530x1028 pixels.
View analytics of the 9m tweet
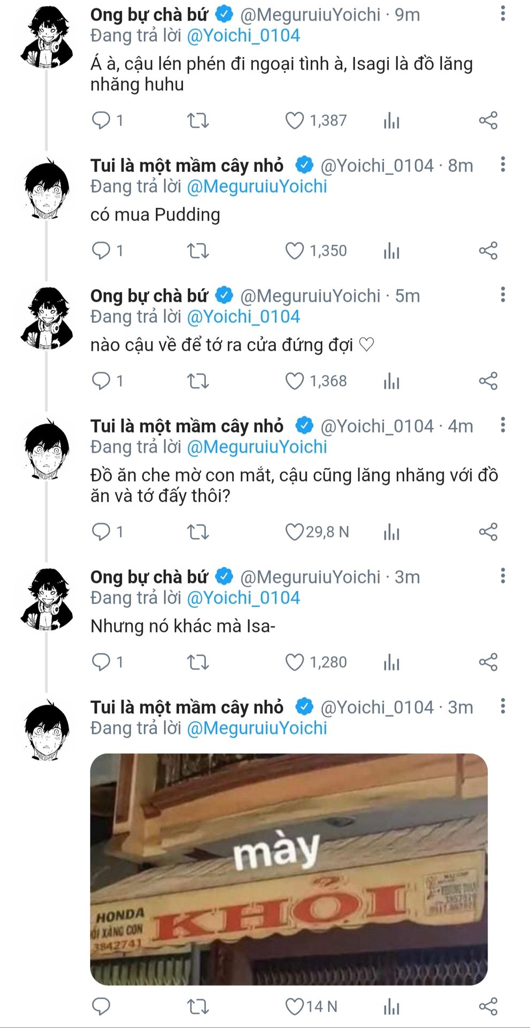391,121
